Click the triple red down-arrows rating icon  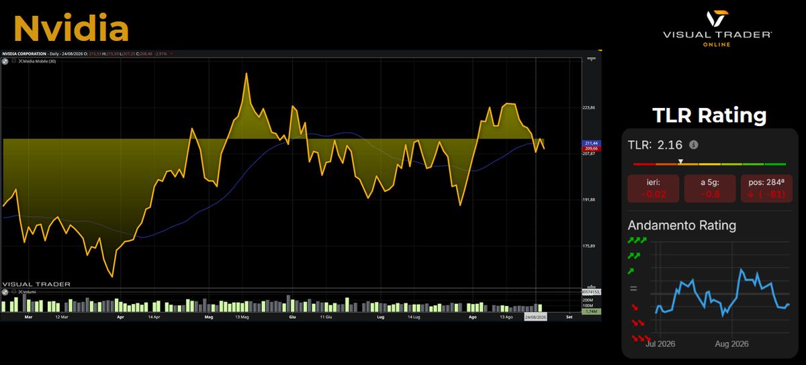pos(640,339)
